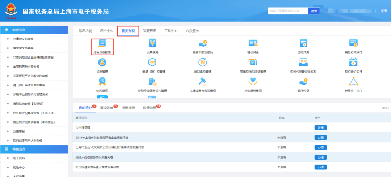Click the 搜索 search button

(314, 11)
